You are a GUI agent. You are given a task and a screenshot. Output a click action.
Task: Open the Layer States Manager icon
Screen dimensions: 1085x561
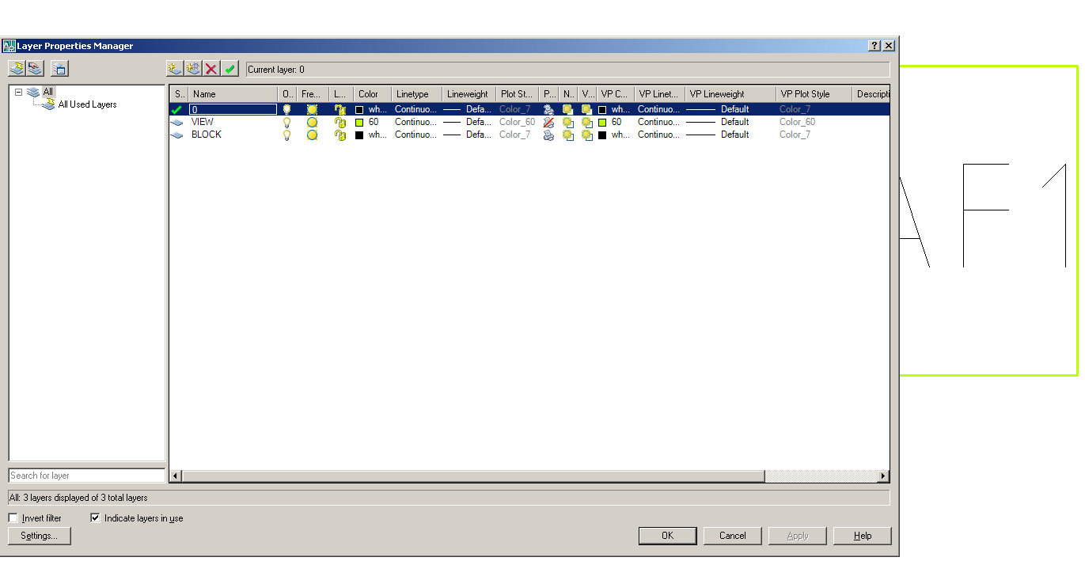(x=60, y=69)
